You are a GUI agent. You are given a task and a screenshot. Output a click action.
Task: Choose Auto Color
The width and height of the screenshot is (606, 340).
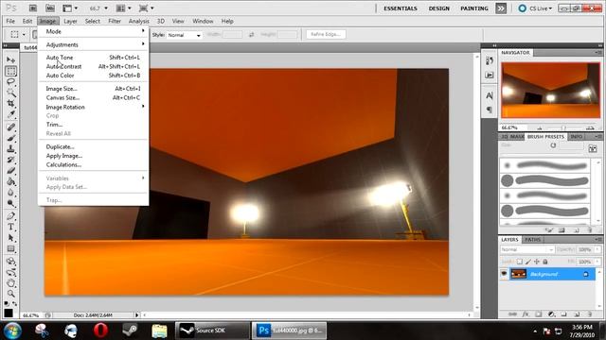point(93,76)
